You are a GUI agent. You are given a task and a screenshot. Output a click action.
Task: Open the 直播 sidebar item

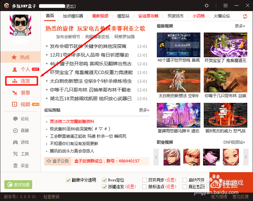coord(21,131)
